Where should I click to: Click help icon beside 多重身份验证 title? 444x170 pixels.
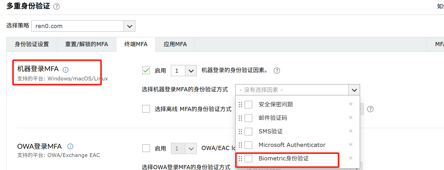[x=57, y=6]
